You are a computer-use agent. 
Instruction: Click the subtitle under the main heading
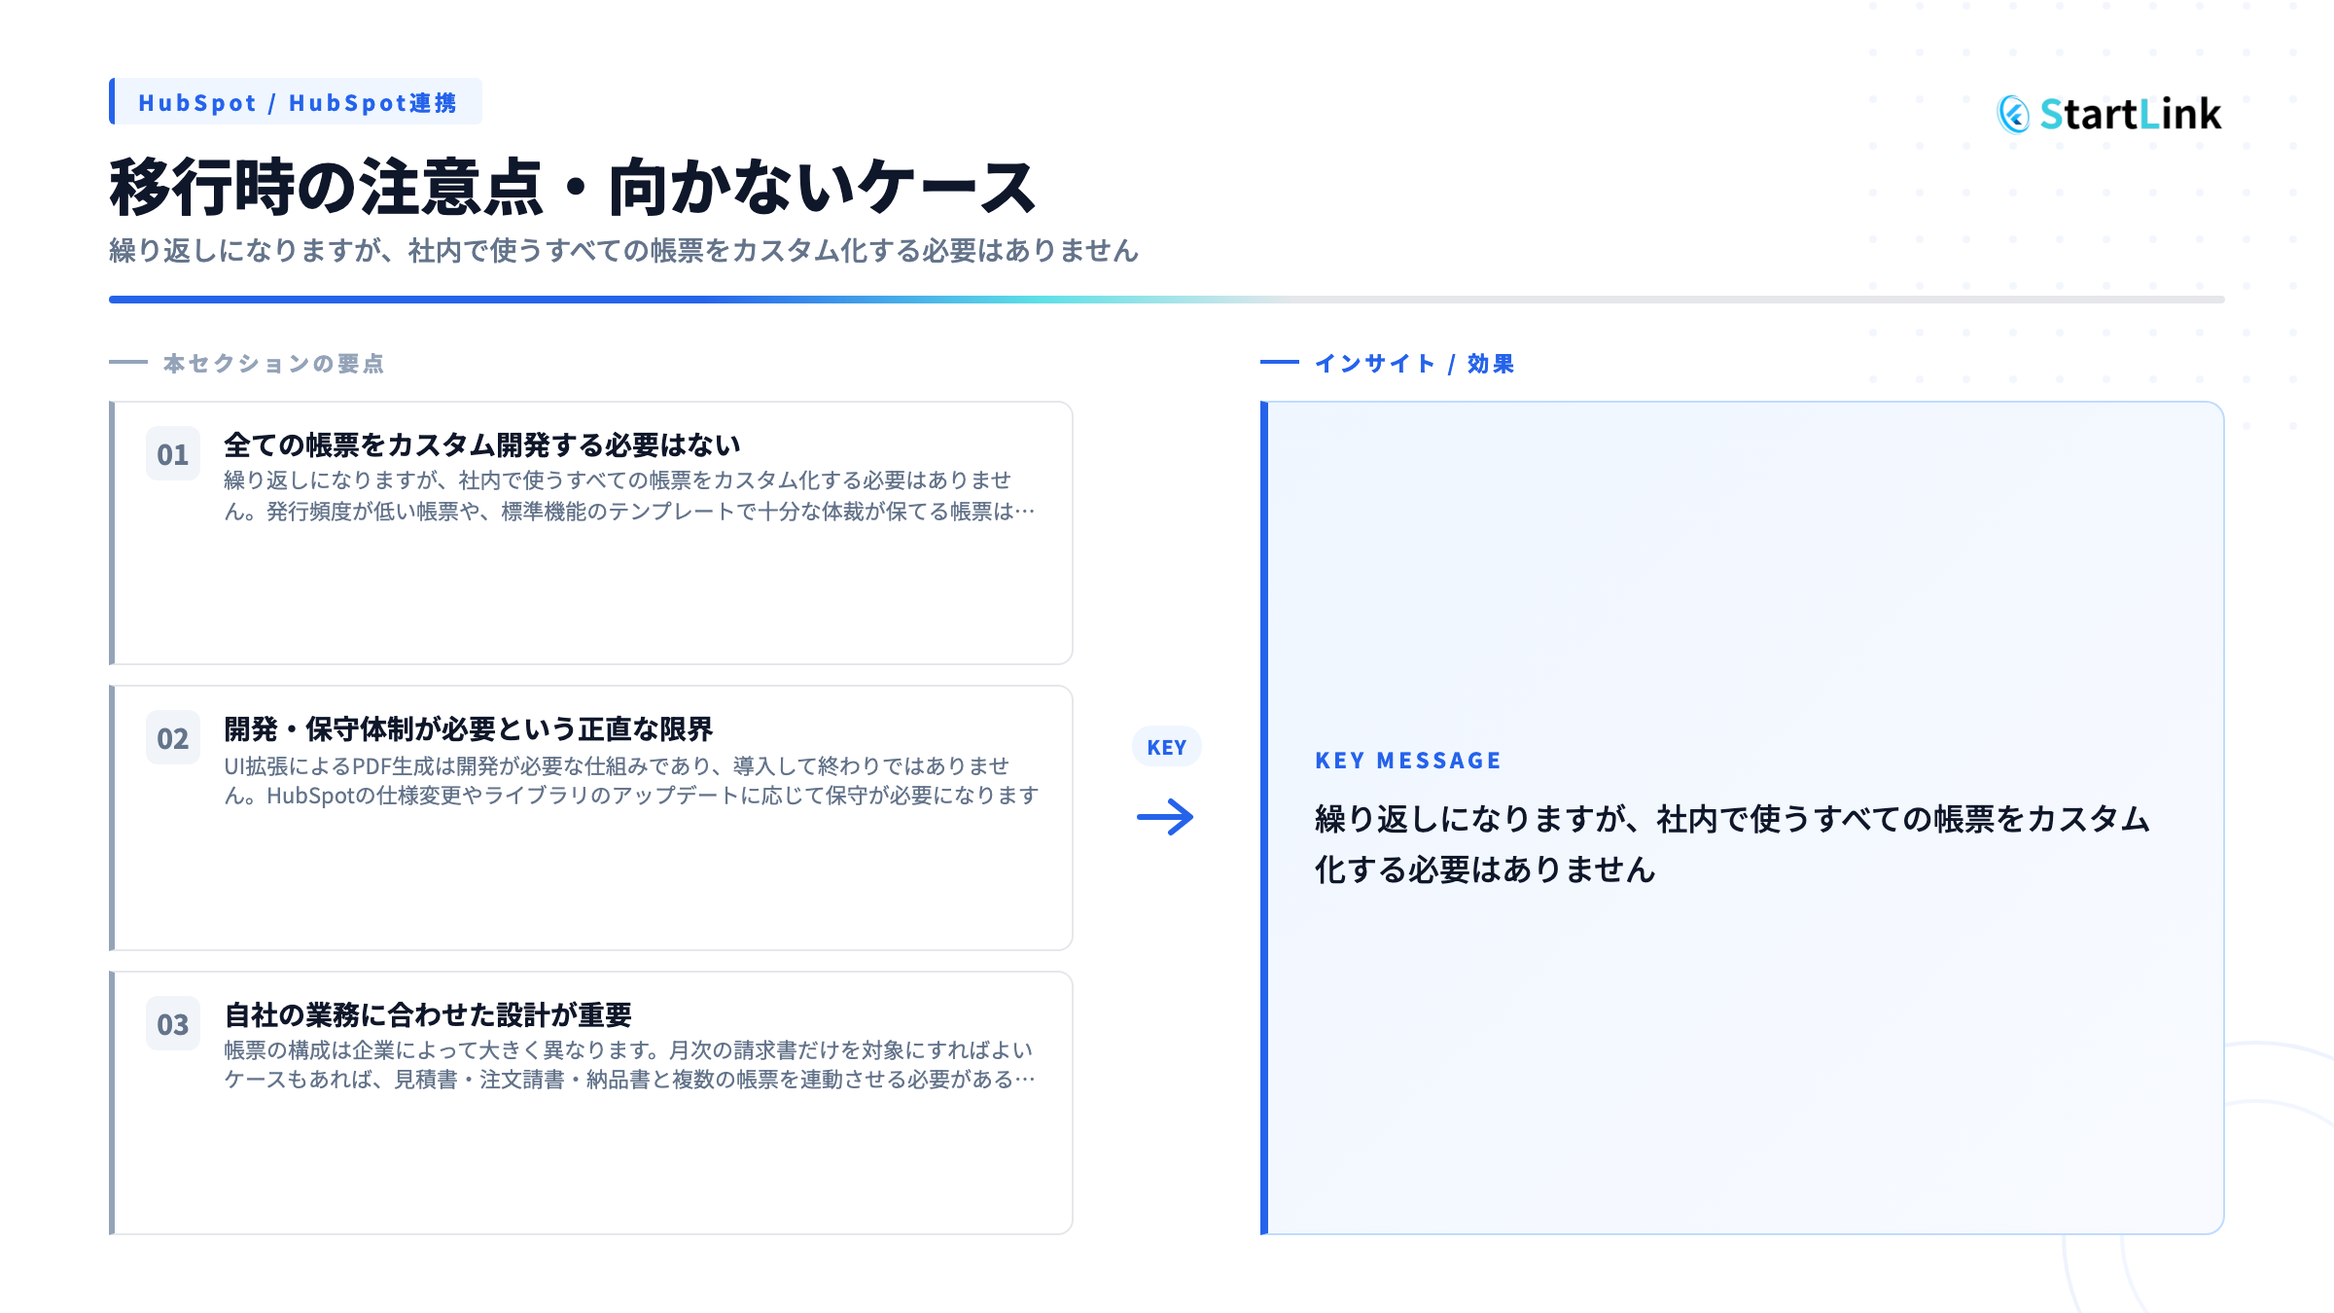pyautogui.click(x=623, y=251)
